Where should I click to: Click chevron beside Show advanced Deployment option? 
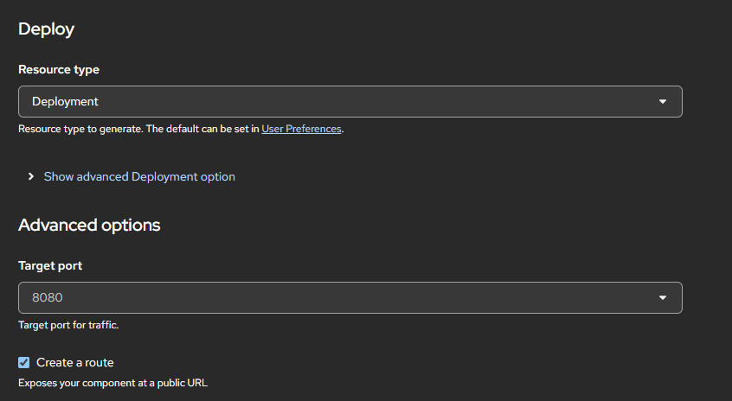(31, 176)
